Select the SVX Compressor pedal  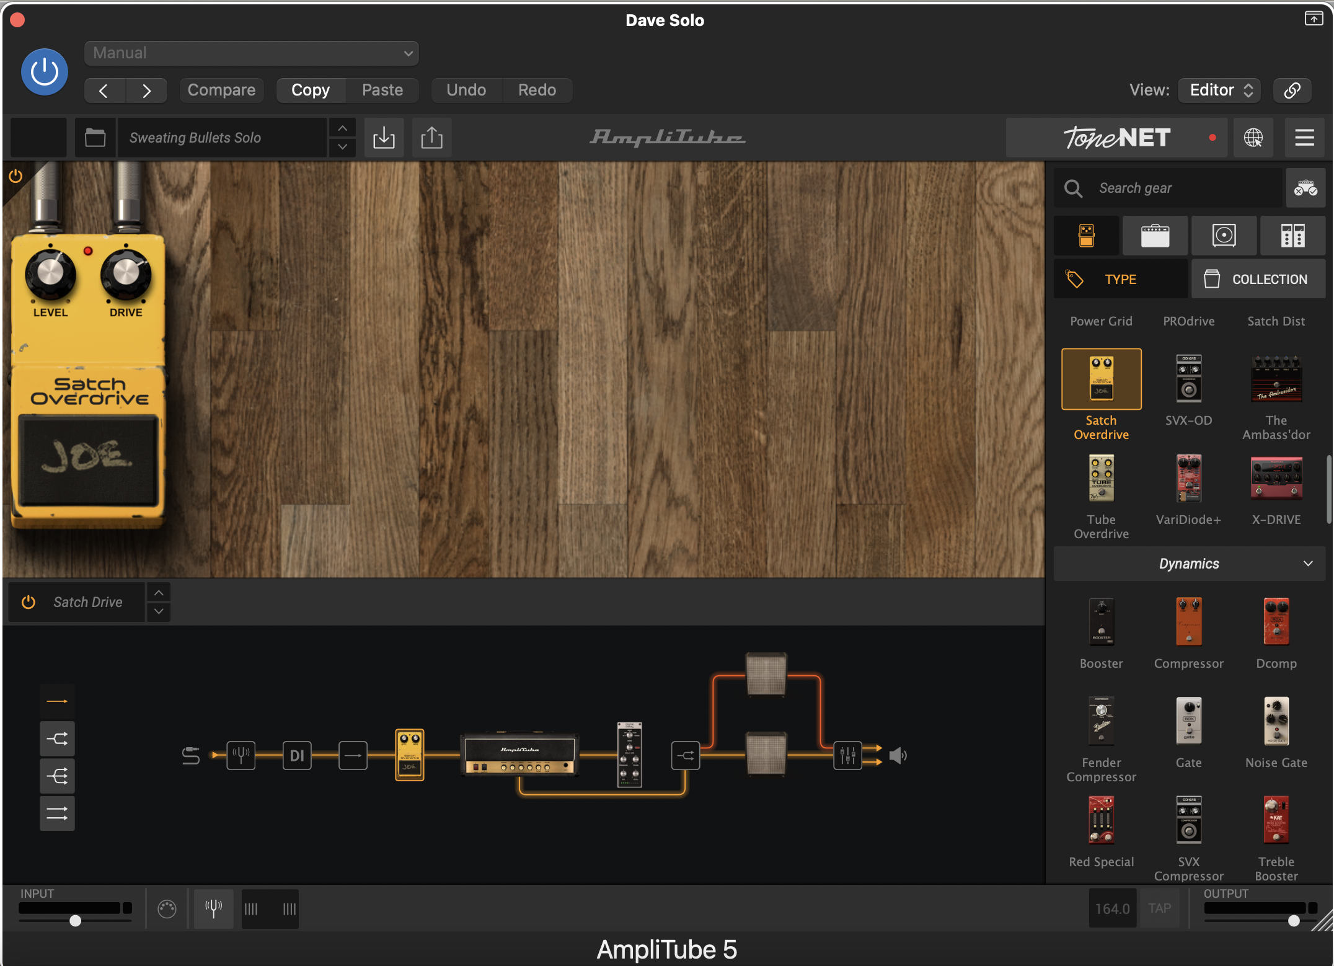[1188, 820]
